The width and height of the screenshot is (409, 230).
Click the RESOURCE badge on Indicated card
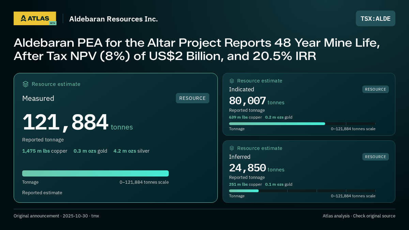pyautogui.click(x=376, y=89)
